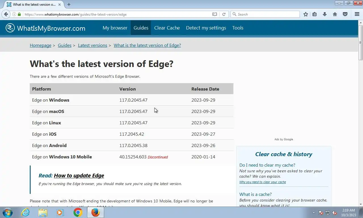This screenshot has width=363, height=218.
Task: Follow the Latest versions breadcrumb link
Action: 92,45
